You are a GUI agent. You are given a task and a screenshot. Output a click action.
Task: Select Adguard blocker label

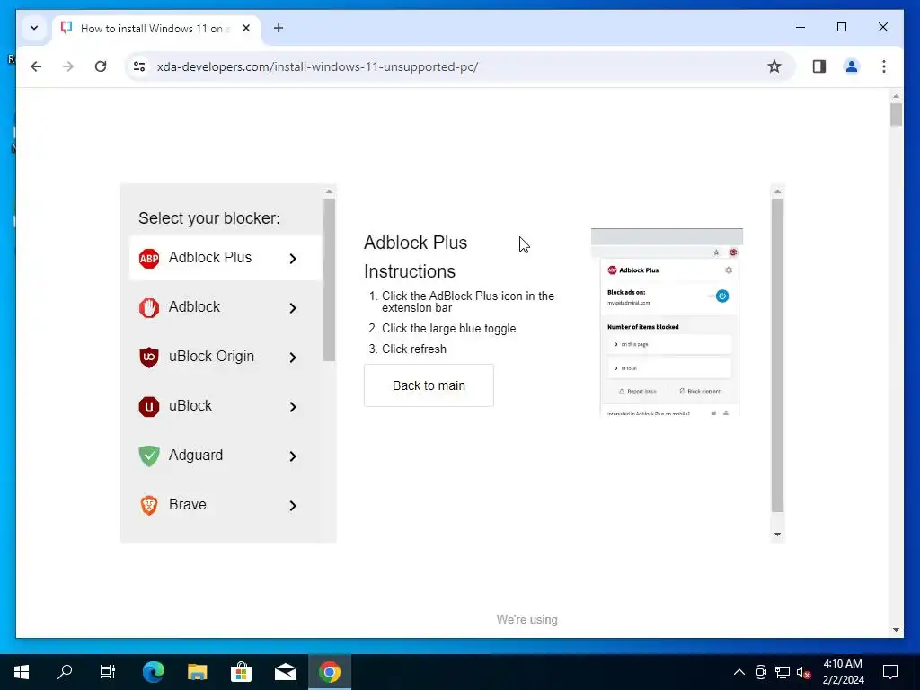(x=195, y=455)
